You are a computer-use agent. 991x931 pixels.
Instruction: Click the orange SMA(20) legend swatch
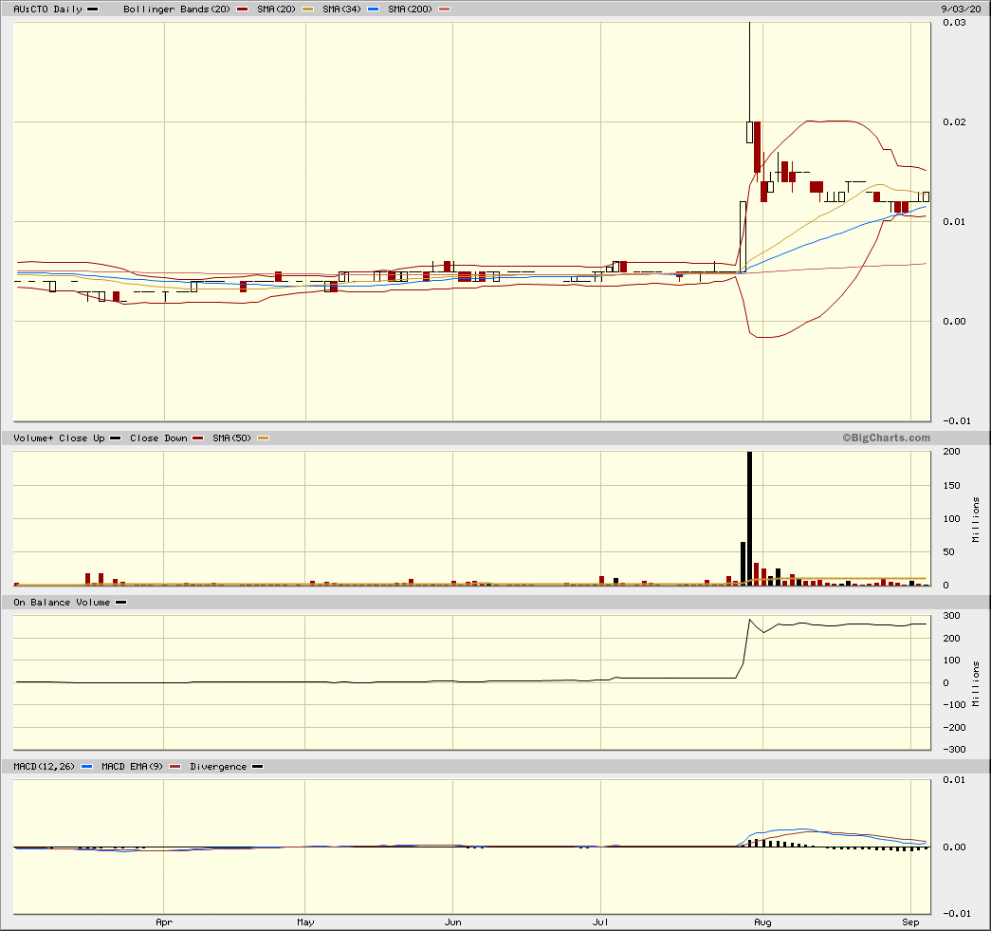tap(307, 9)
